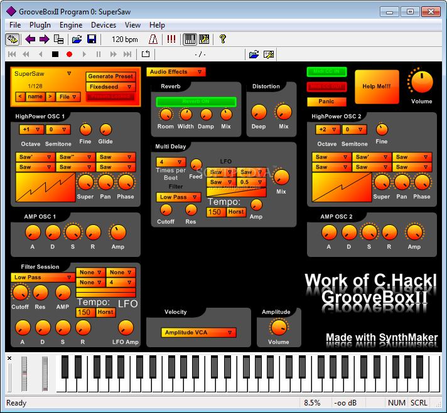Image resolution: width=447 pixels, height=413 pixels.
Task: Open the Devices menu
Action: pos(104,25)
